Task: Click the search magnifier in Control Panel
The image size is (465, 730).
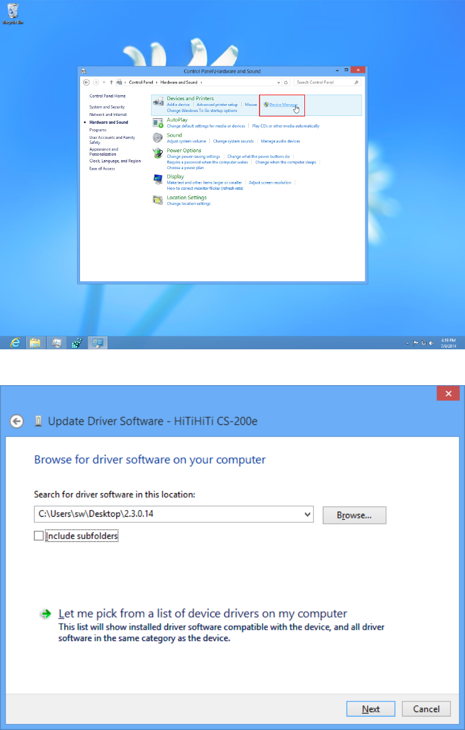Action: tap(357, 82)
